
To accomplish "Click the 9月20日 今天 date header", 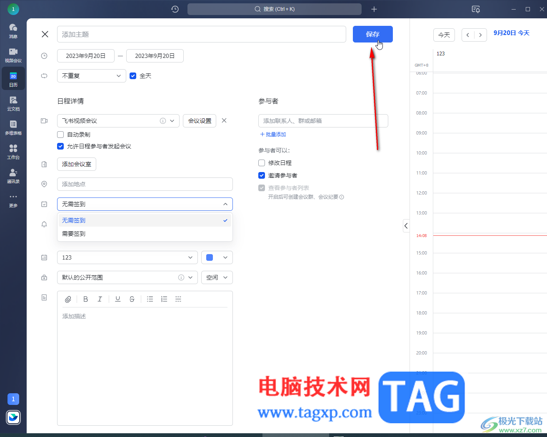I will [512, 33].
